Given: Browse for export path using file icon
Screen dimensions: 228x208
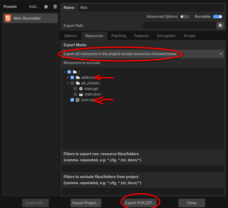Looking at the screenshot, I should tap(220, 26).
